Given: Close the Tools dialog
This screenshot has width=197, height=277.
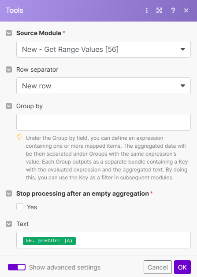Looking at the screenshot, I should click(186, 11).
